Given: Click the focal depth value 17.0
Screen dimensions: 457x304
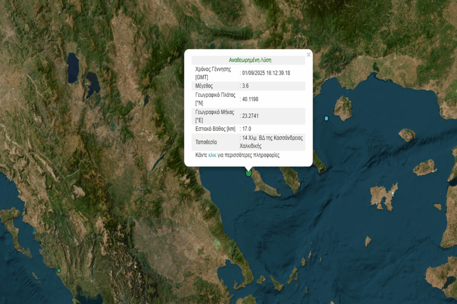Looking at the screenshot, I should pos(246,129).
